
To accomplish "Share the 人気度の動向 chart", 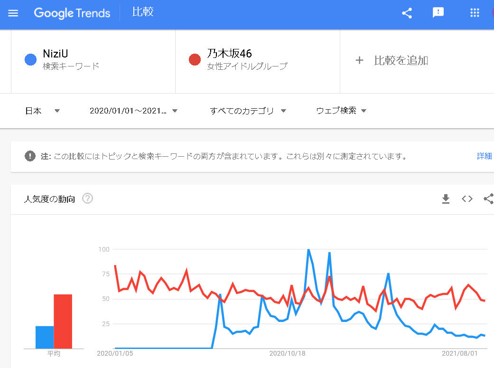I will pyautogui.click(x=488, y=199).
